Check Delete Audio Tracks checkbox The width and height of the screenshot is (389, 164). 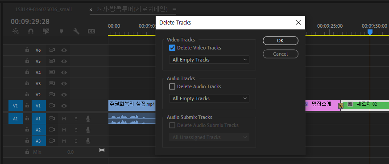(x=172, y=86)
